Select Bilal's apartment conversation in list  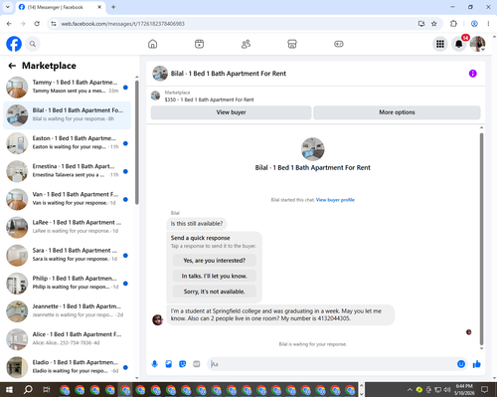pos(67,115)
